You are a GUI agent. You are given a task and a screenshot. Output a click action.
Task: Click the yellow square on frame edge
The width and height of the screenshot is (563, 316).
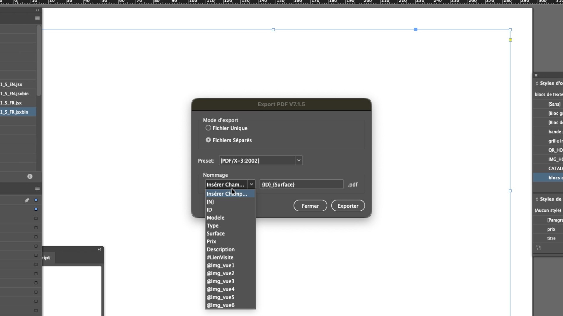coord(511,40)
